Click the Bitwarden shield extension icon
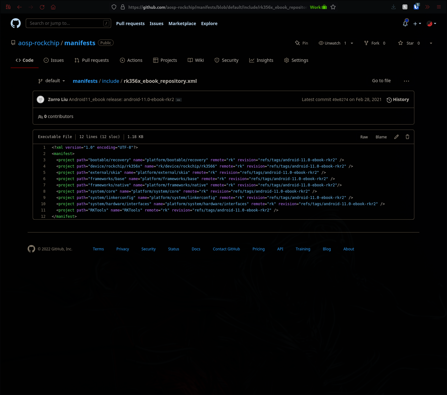This screenshot has width=447, height=395. pyautogui.click(x=416, y=7)
